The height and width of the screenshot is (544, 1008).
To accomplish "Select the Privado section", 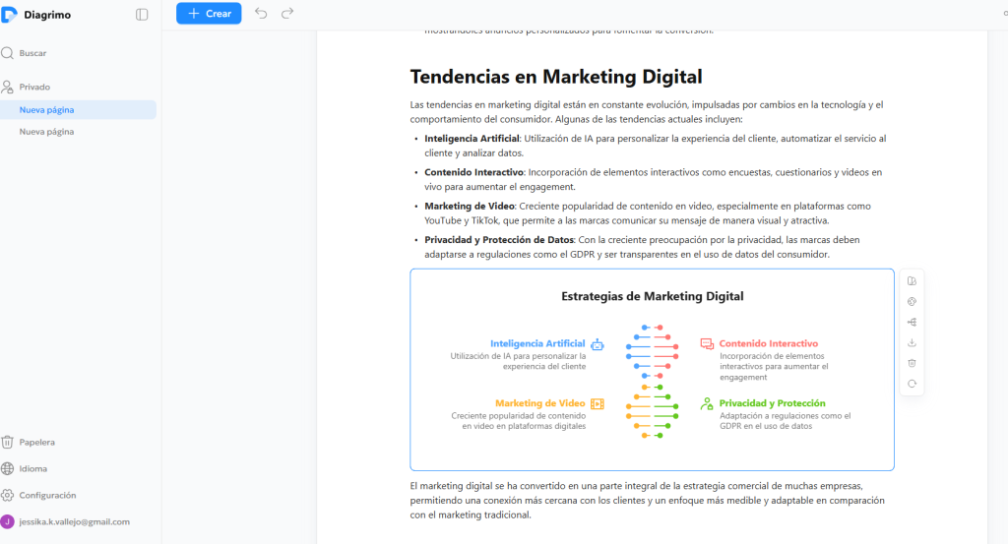I will pos(27,87).
